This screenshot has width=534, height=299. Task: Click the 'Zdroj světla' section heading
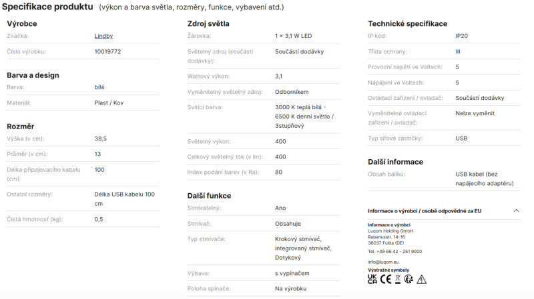(x=208, y=24)
